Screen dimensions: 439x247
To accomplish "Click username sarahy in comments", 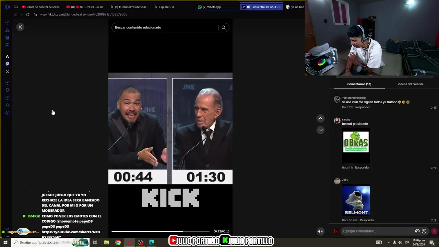I will click(346, 120).
